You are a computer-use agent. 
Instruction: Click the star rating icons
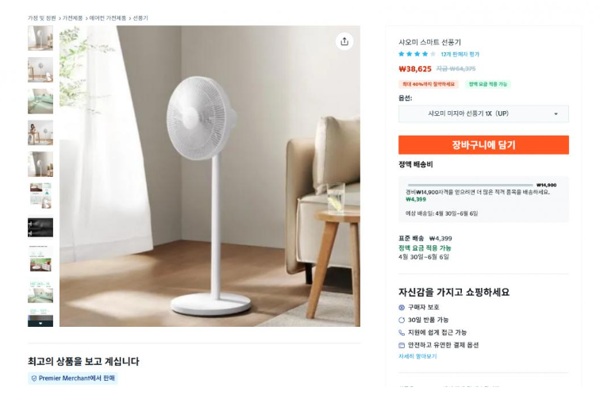pos(417,54)
